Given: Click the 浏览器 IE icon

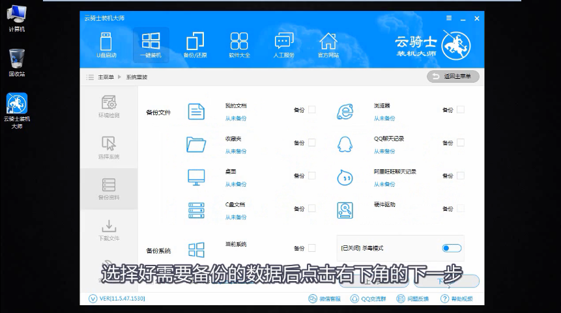Looking at the screenshot, I should coord(345,111).
